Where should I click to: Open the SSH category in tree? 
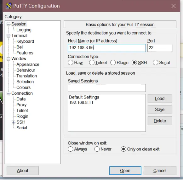[21, 122]
